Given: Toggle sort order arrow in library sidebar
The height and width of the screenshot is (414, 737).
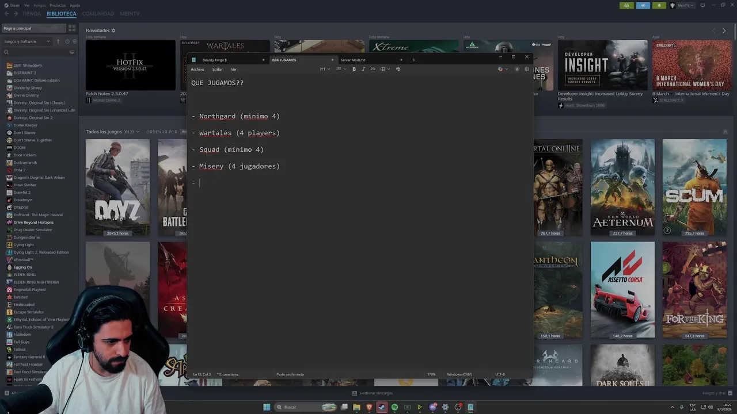Looking at the screenshot, I should (58, 41).
